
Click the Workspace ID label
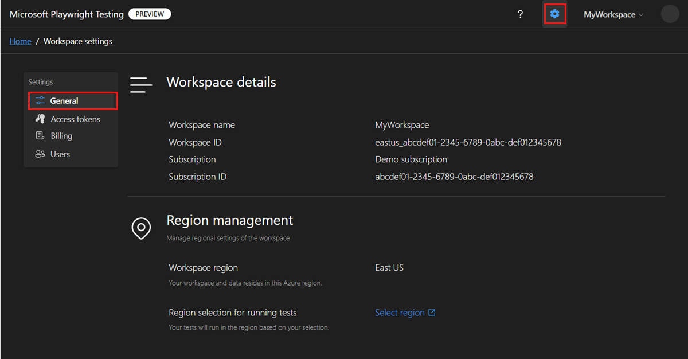tap(195, 142)
